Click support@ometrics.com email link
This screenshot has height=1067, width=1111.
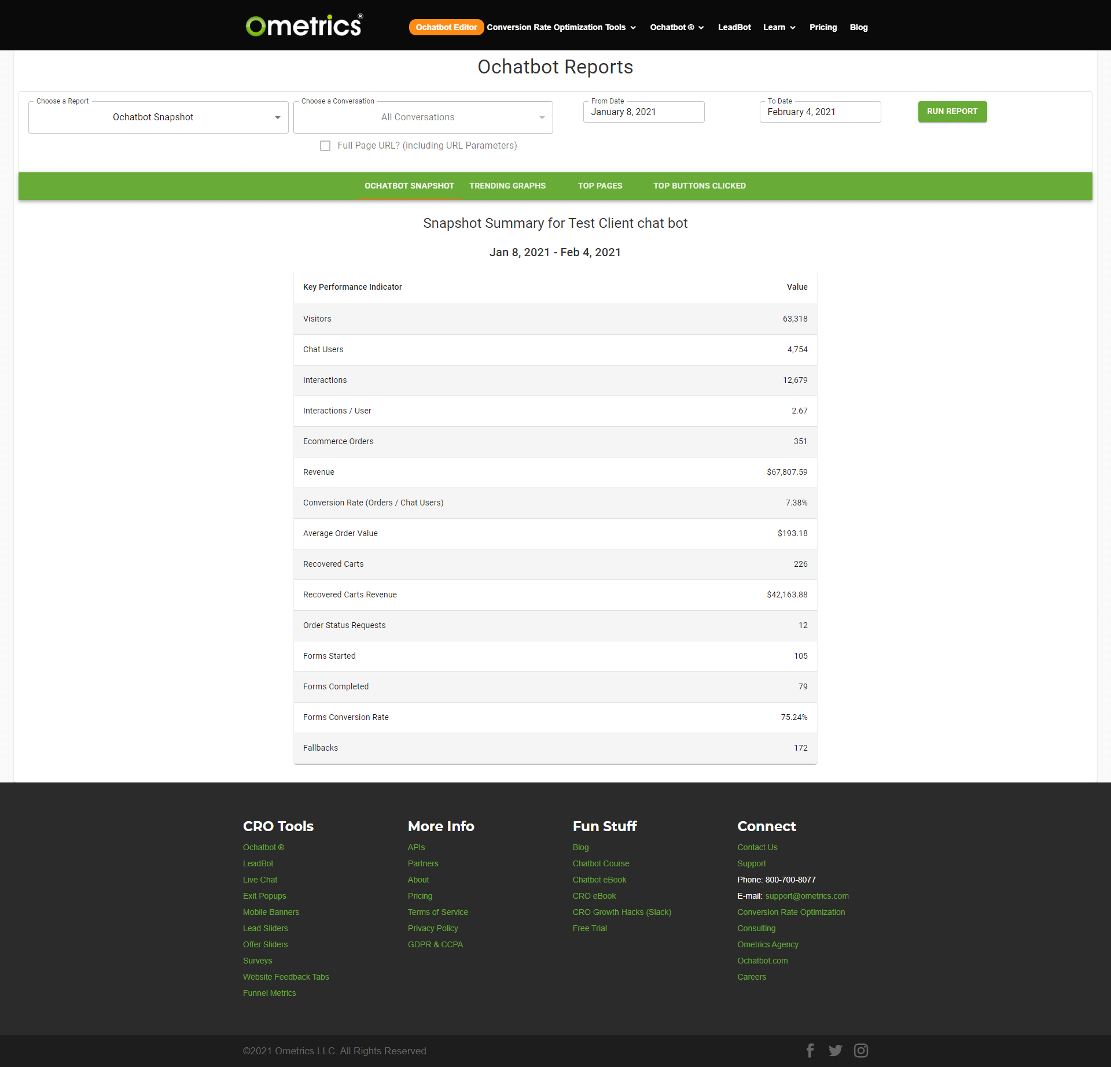point(807,896)
